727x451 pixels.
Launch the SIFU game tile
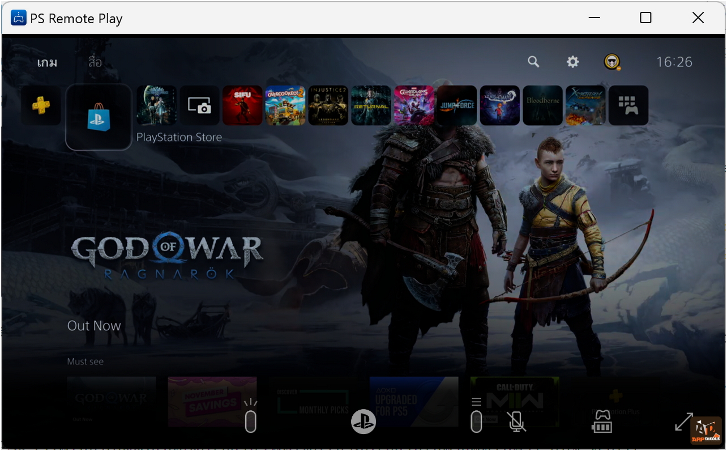[x=242, y=105]
